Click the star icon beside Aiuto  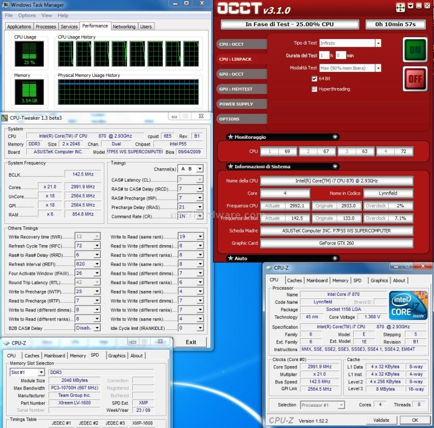pos(230,258)
